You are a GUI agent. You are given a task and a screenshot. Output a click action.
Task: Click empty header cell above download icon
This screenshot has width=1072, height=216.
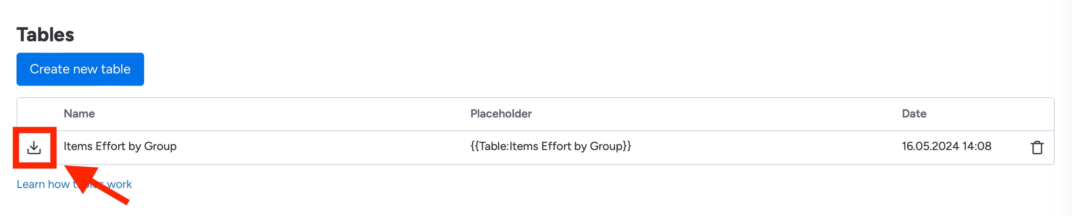[37, 114]
